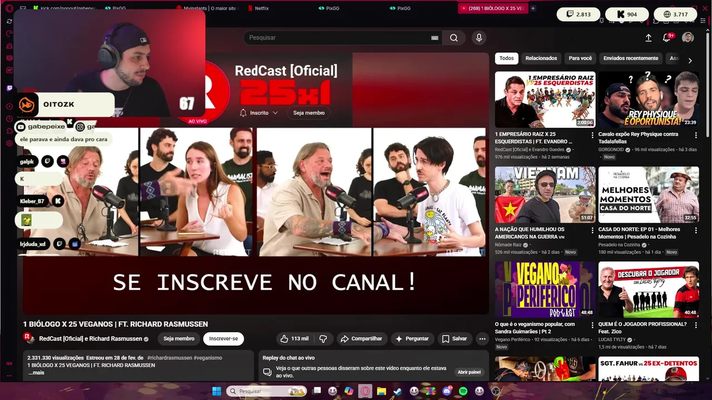
Task: Select the Para você filter chip
Action: click(580, 58)
